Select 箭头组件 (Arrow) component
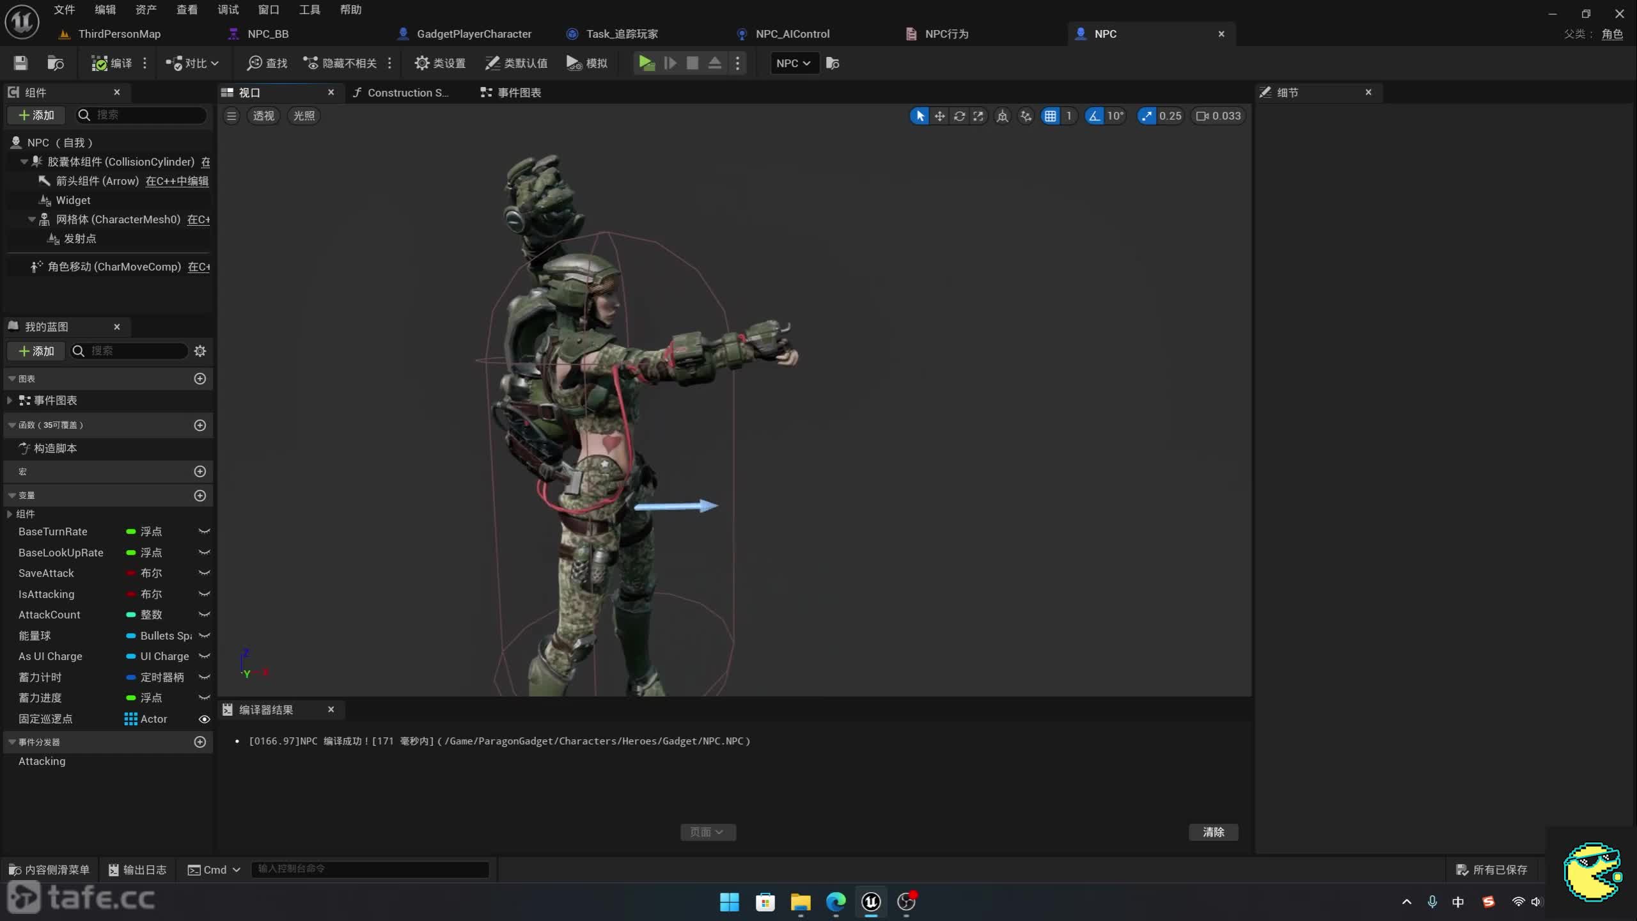 click(97, 181)
